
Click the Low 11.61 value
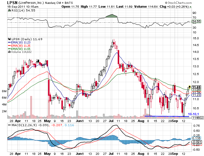[x=106, y=6]
